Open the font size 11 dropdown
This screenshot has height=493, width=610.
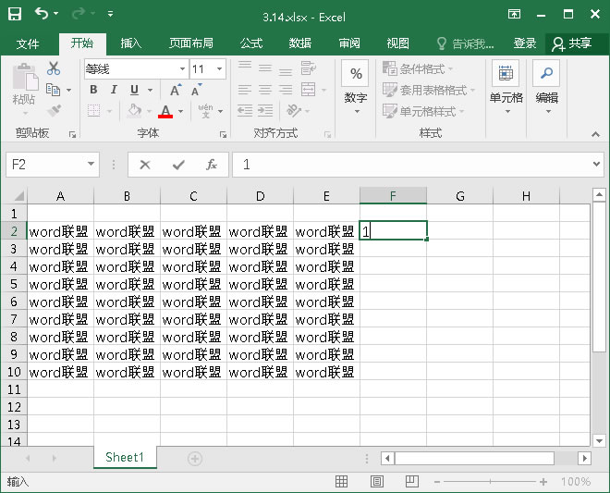coord(219,69)
